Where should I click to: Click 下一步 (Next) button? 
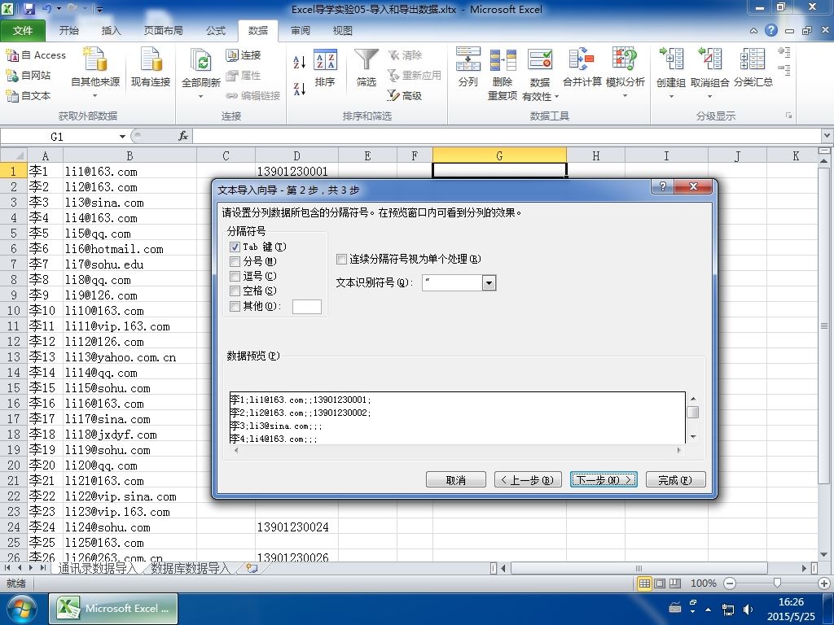pos(604,480)
